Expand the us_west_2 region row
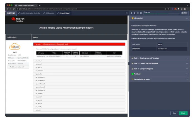 pos(79,67)
